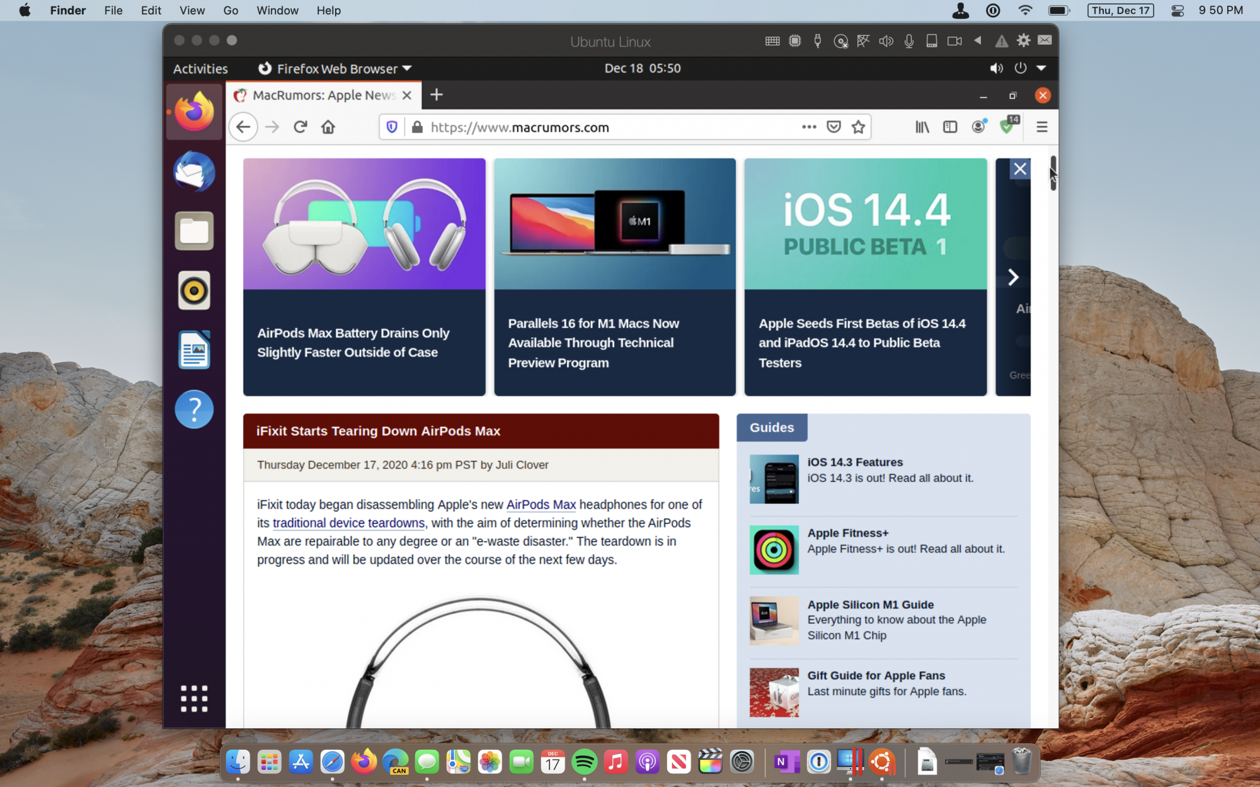Go to Firefox home page
Image resolution: width=1260 pixels, height=787 pixels.
[x=328, y=127]
